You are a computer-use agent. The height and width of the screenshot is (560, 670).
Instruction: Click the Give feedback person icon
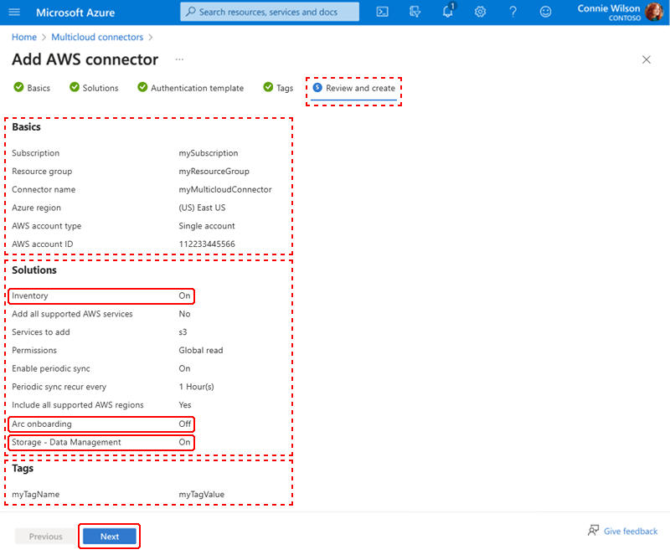pyautogui.click(x=593, y=531)
